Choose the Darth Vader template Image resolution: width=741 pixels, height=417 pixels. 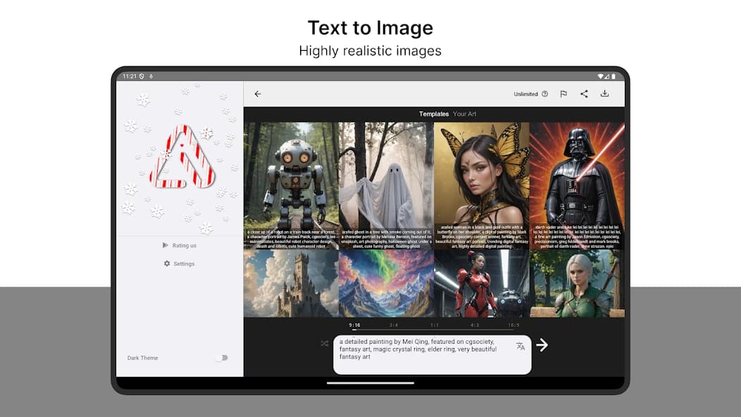(x=577, y=186)
